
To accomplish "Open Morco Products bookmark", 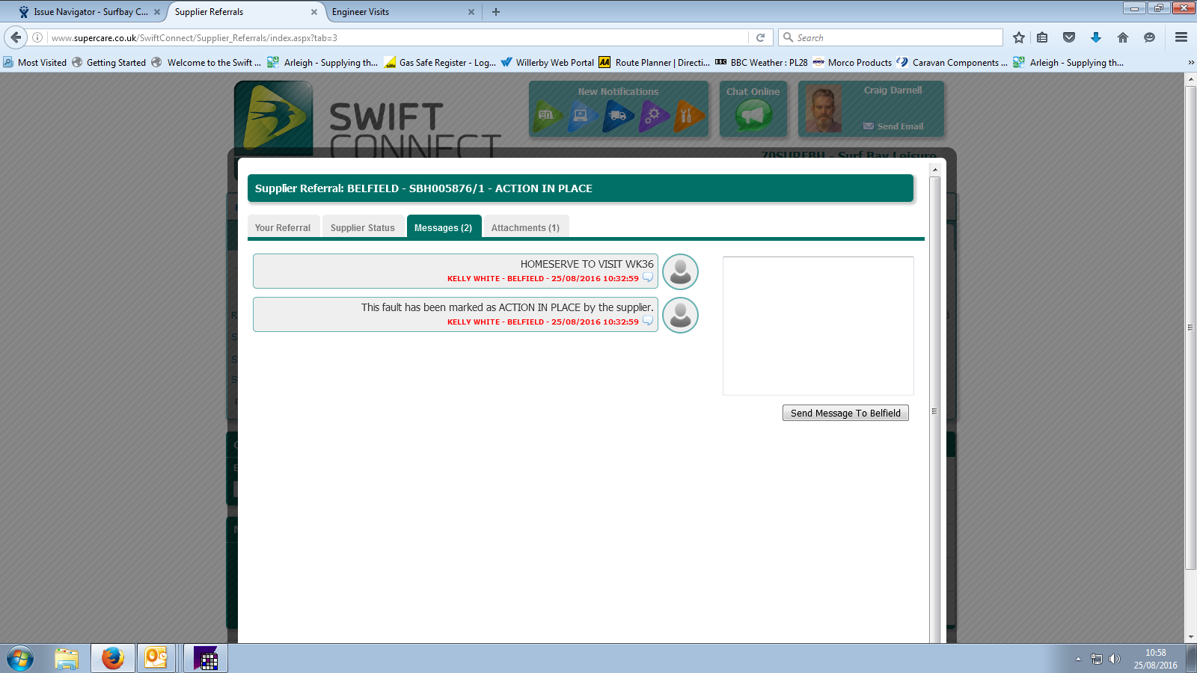I will [852, 63].
